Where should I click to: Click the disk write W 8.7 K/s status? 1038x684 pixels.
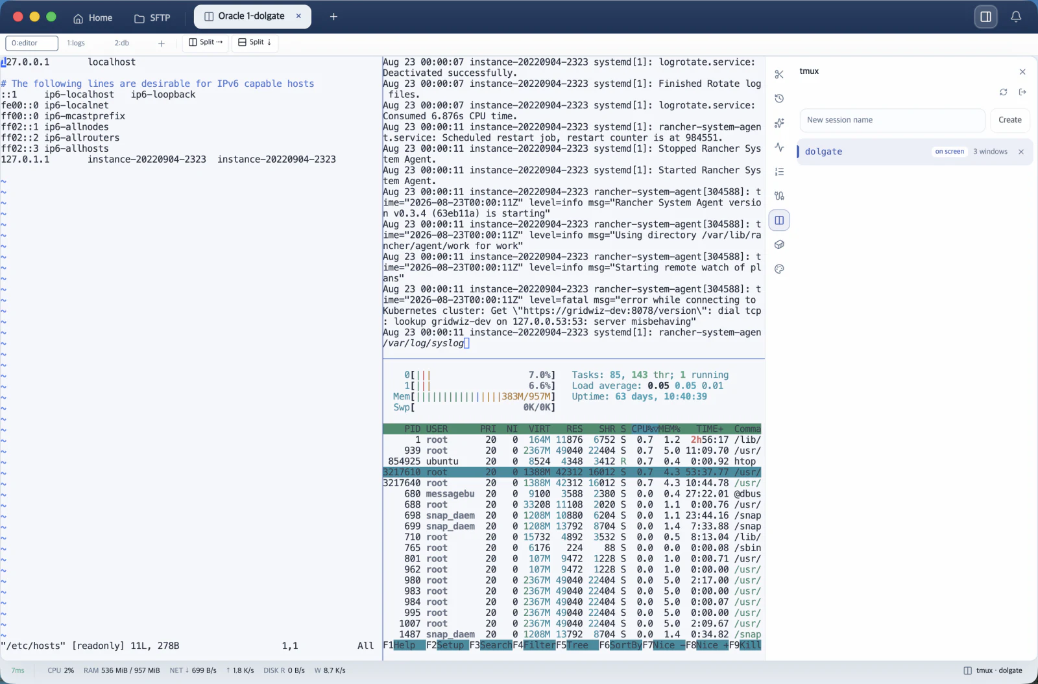330,670
